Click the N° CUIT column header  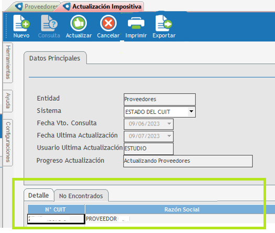coord(56,209)
